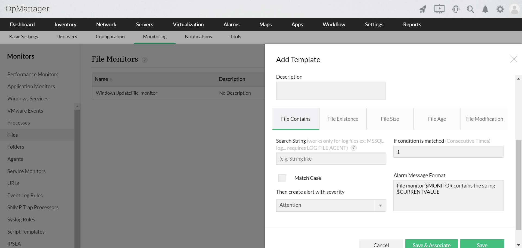
Task: Click the Save & Associate button
Action: (x=431, y=244)
